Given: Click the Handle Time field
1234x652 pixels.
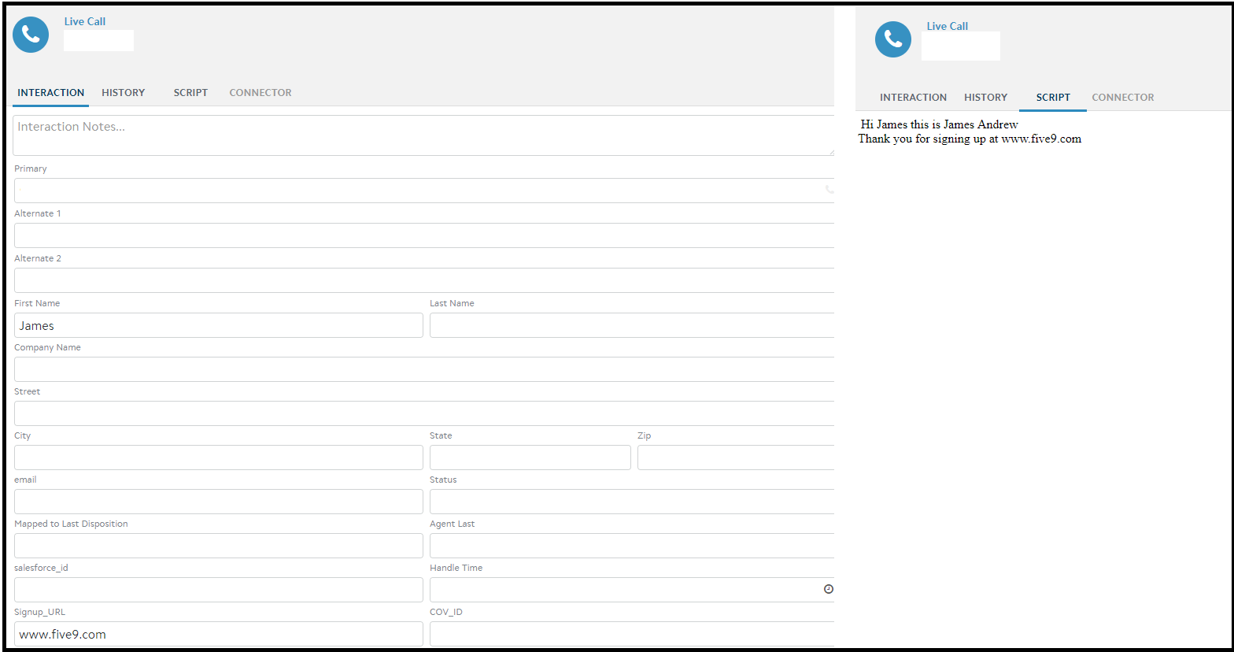Looking at the screenshot, I should [x=632, y=590].
